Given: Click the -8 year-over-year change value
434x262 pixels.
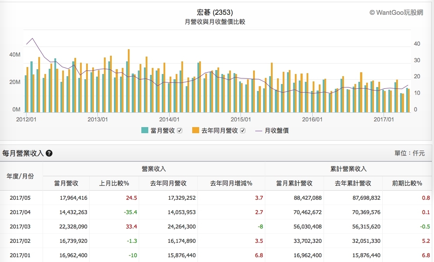Looking at the screenshot, I should click(260, 227).
